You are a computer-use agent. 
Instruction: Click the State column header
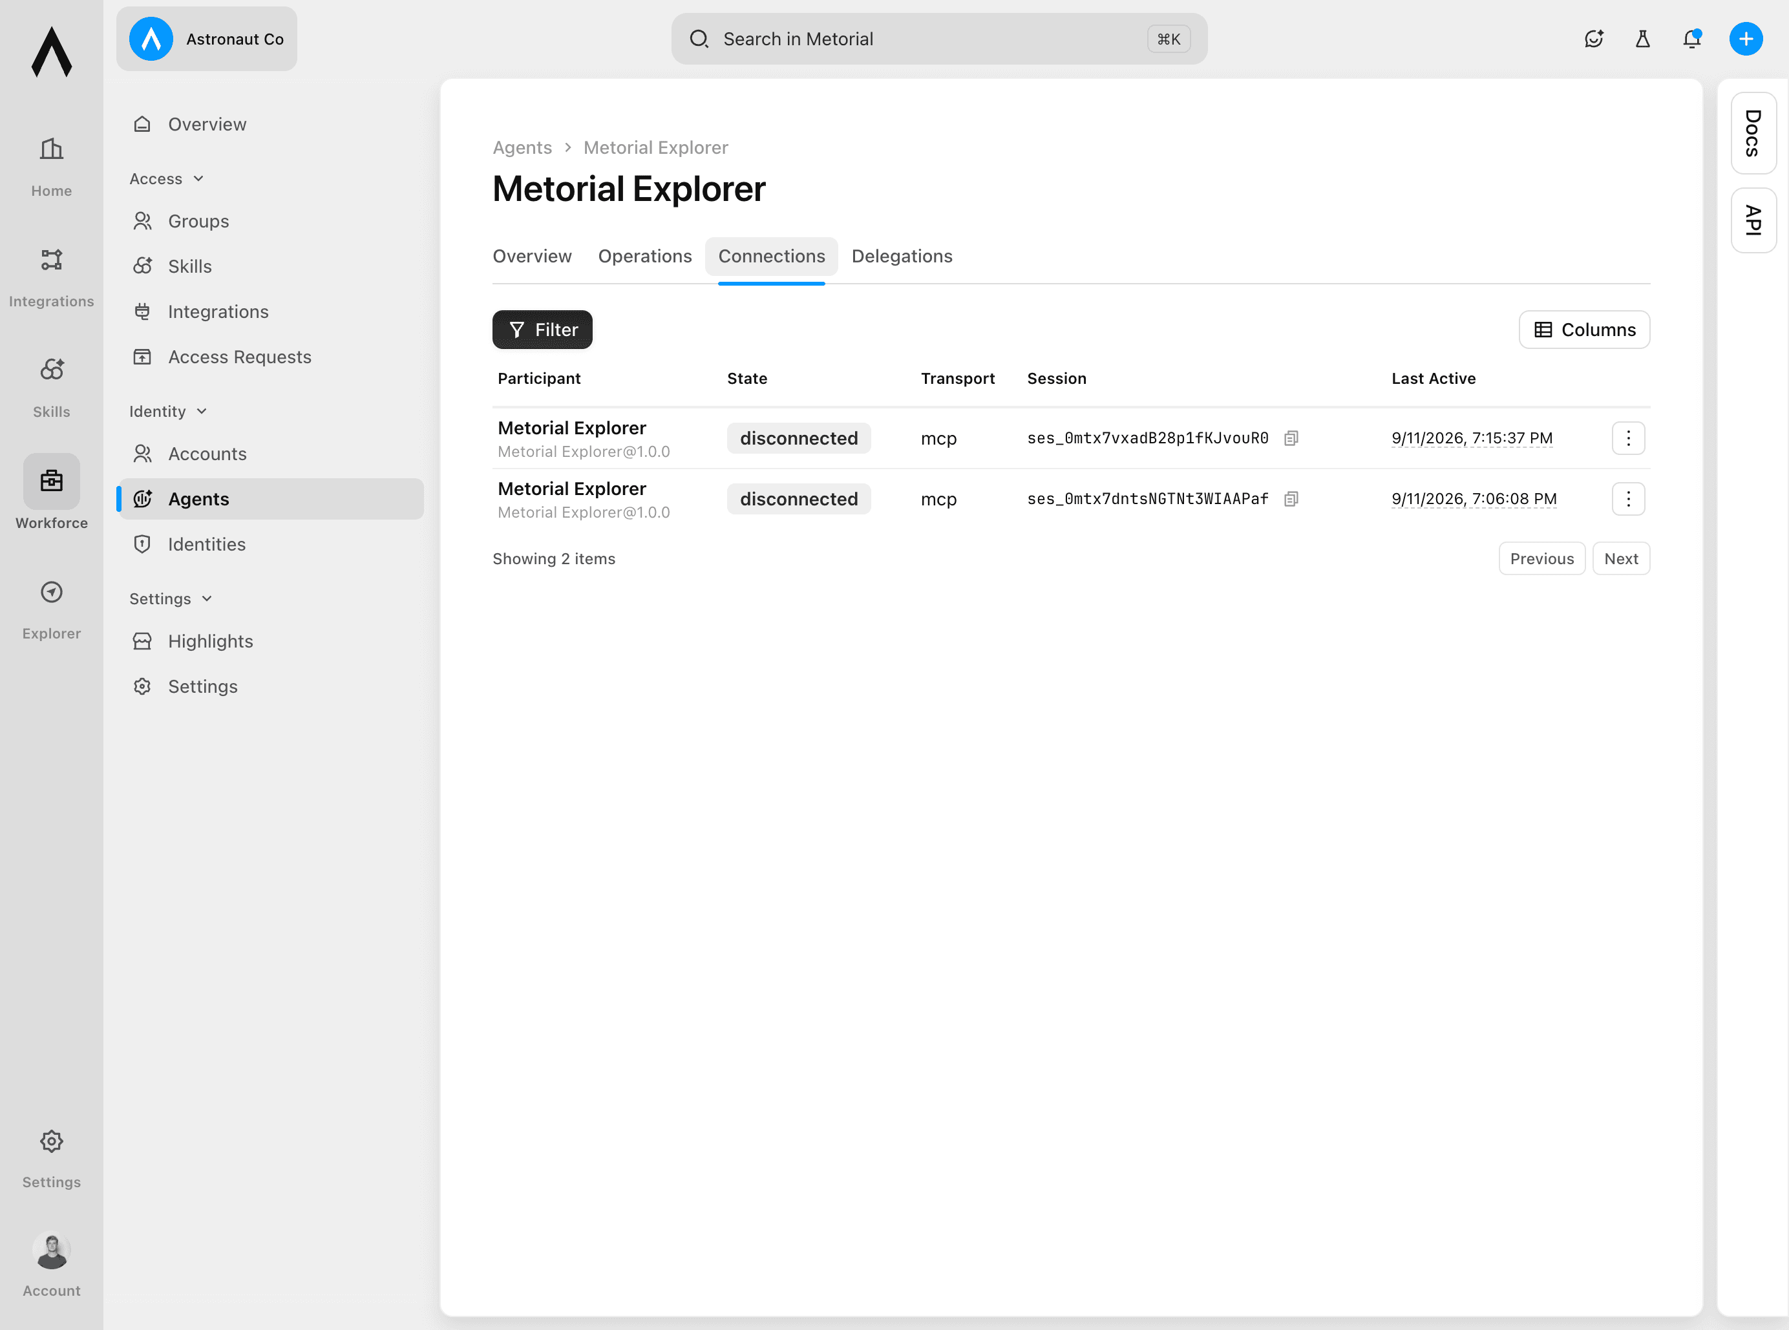tap(747, 379)
